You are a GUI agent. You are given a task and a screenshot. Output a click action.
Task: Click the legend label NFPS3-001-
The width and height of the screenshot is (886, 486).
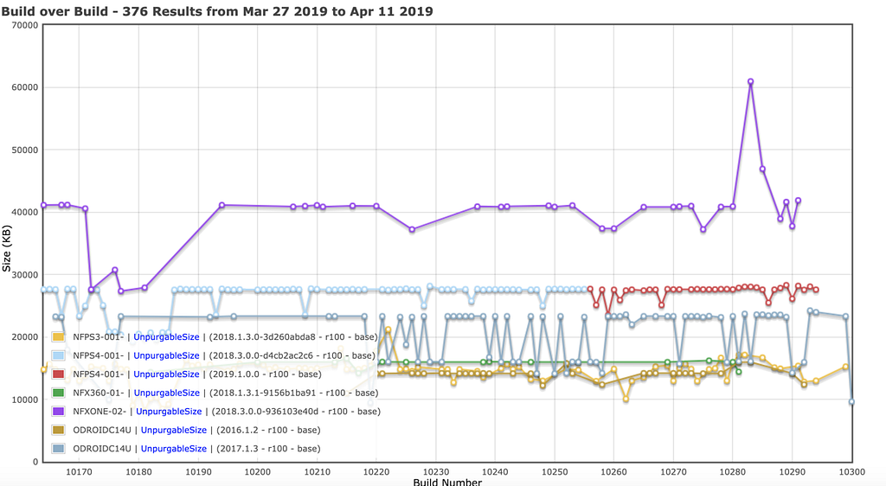[99, 337]
